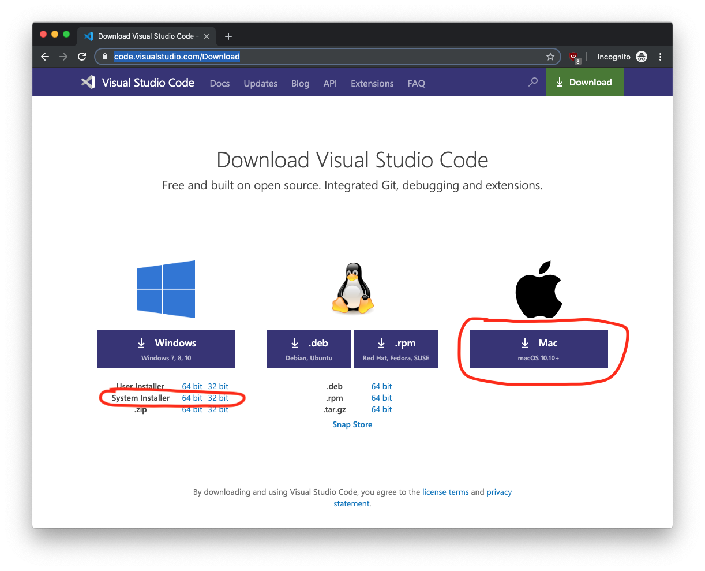Open the Extensions menu item

click(372, 83)
